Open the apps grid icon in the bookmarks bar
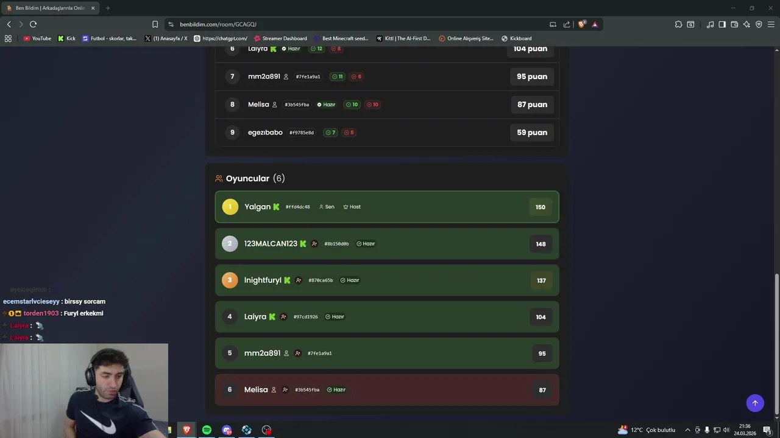 pyautogui.click(x=8, y=38)
